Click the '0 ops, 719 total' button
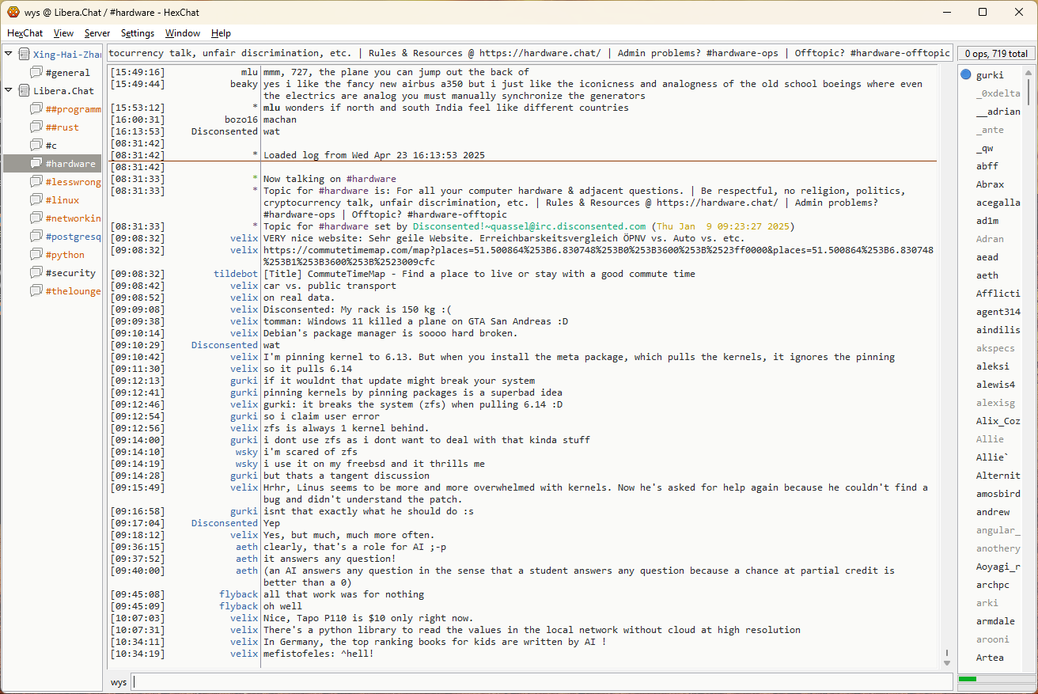 point(995,54)
